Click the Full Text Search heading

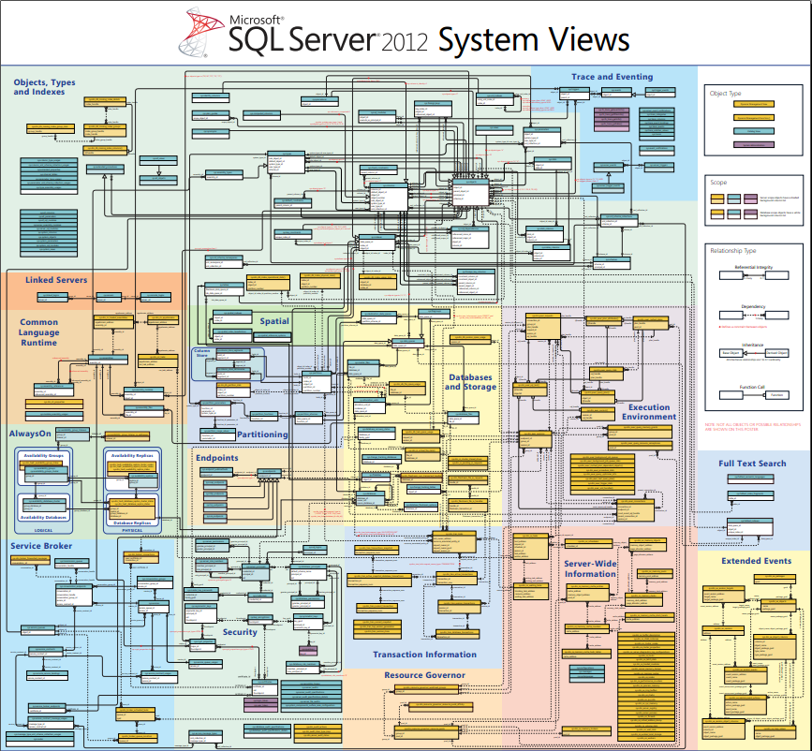click(x=752, y=464)
